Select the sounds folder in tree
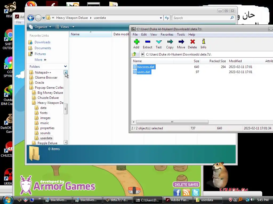Image resolution: width=273 pixels, height=204 pixels. point(45,133)
